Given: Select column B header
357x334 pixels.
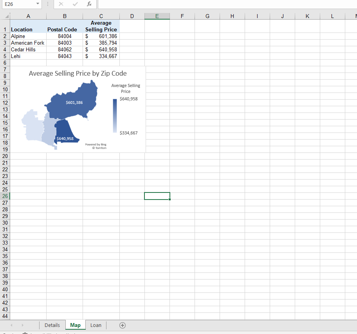Looking at the screenshot, I should [x=65, y=16].
